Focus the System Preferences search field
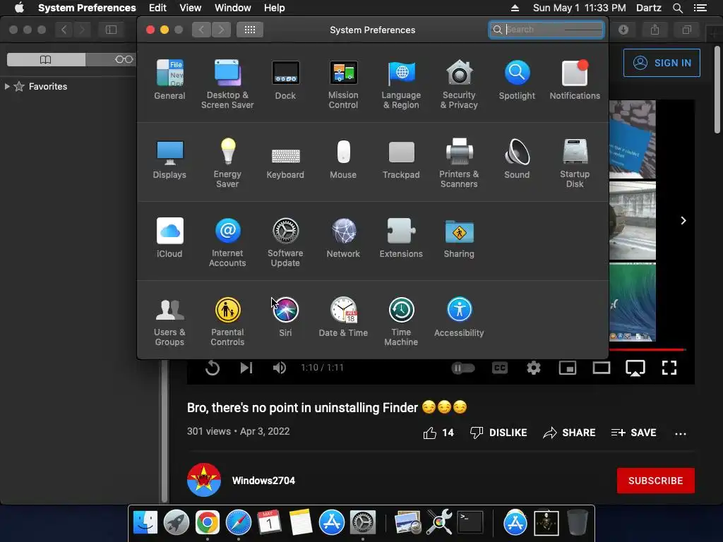The height and width of the screenshot is (542, 723). (x=546, y=30)
